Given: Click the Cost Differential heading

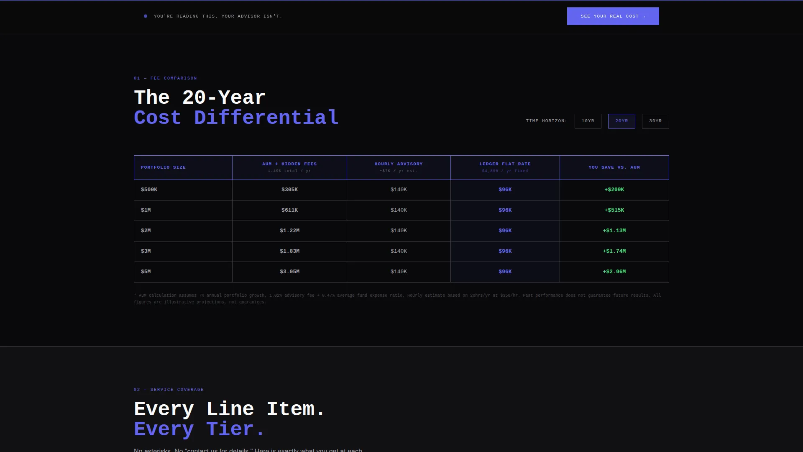Looking at the screenshot, I should pyautogui.click(x=236, y=118).
